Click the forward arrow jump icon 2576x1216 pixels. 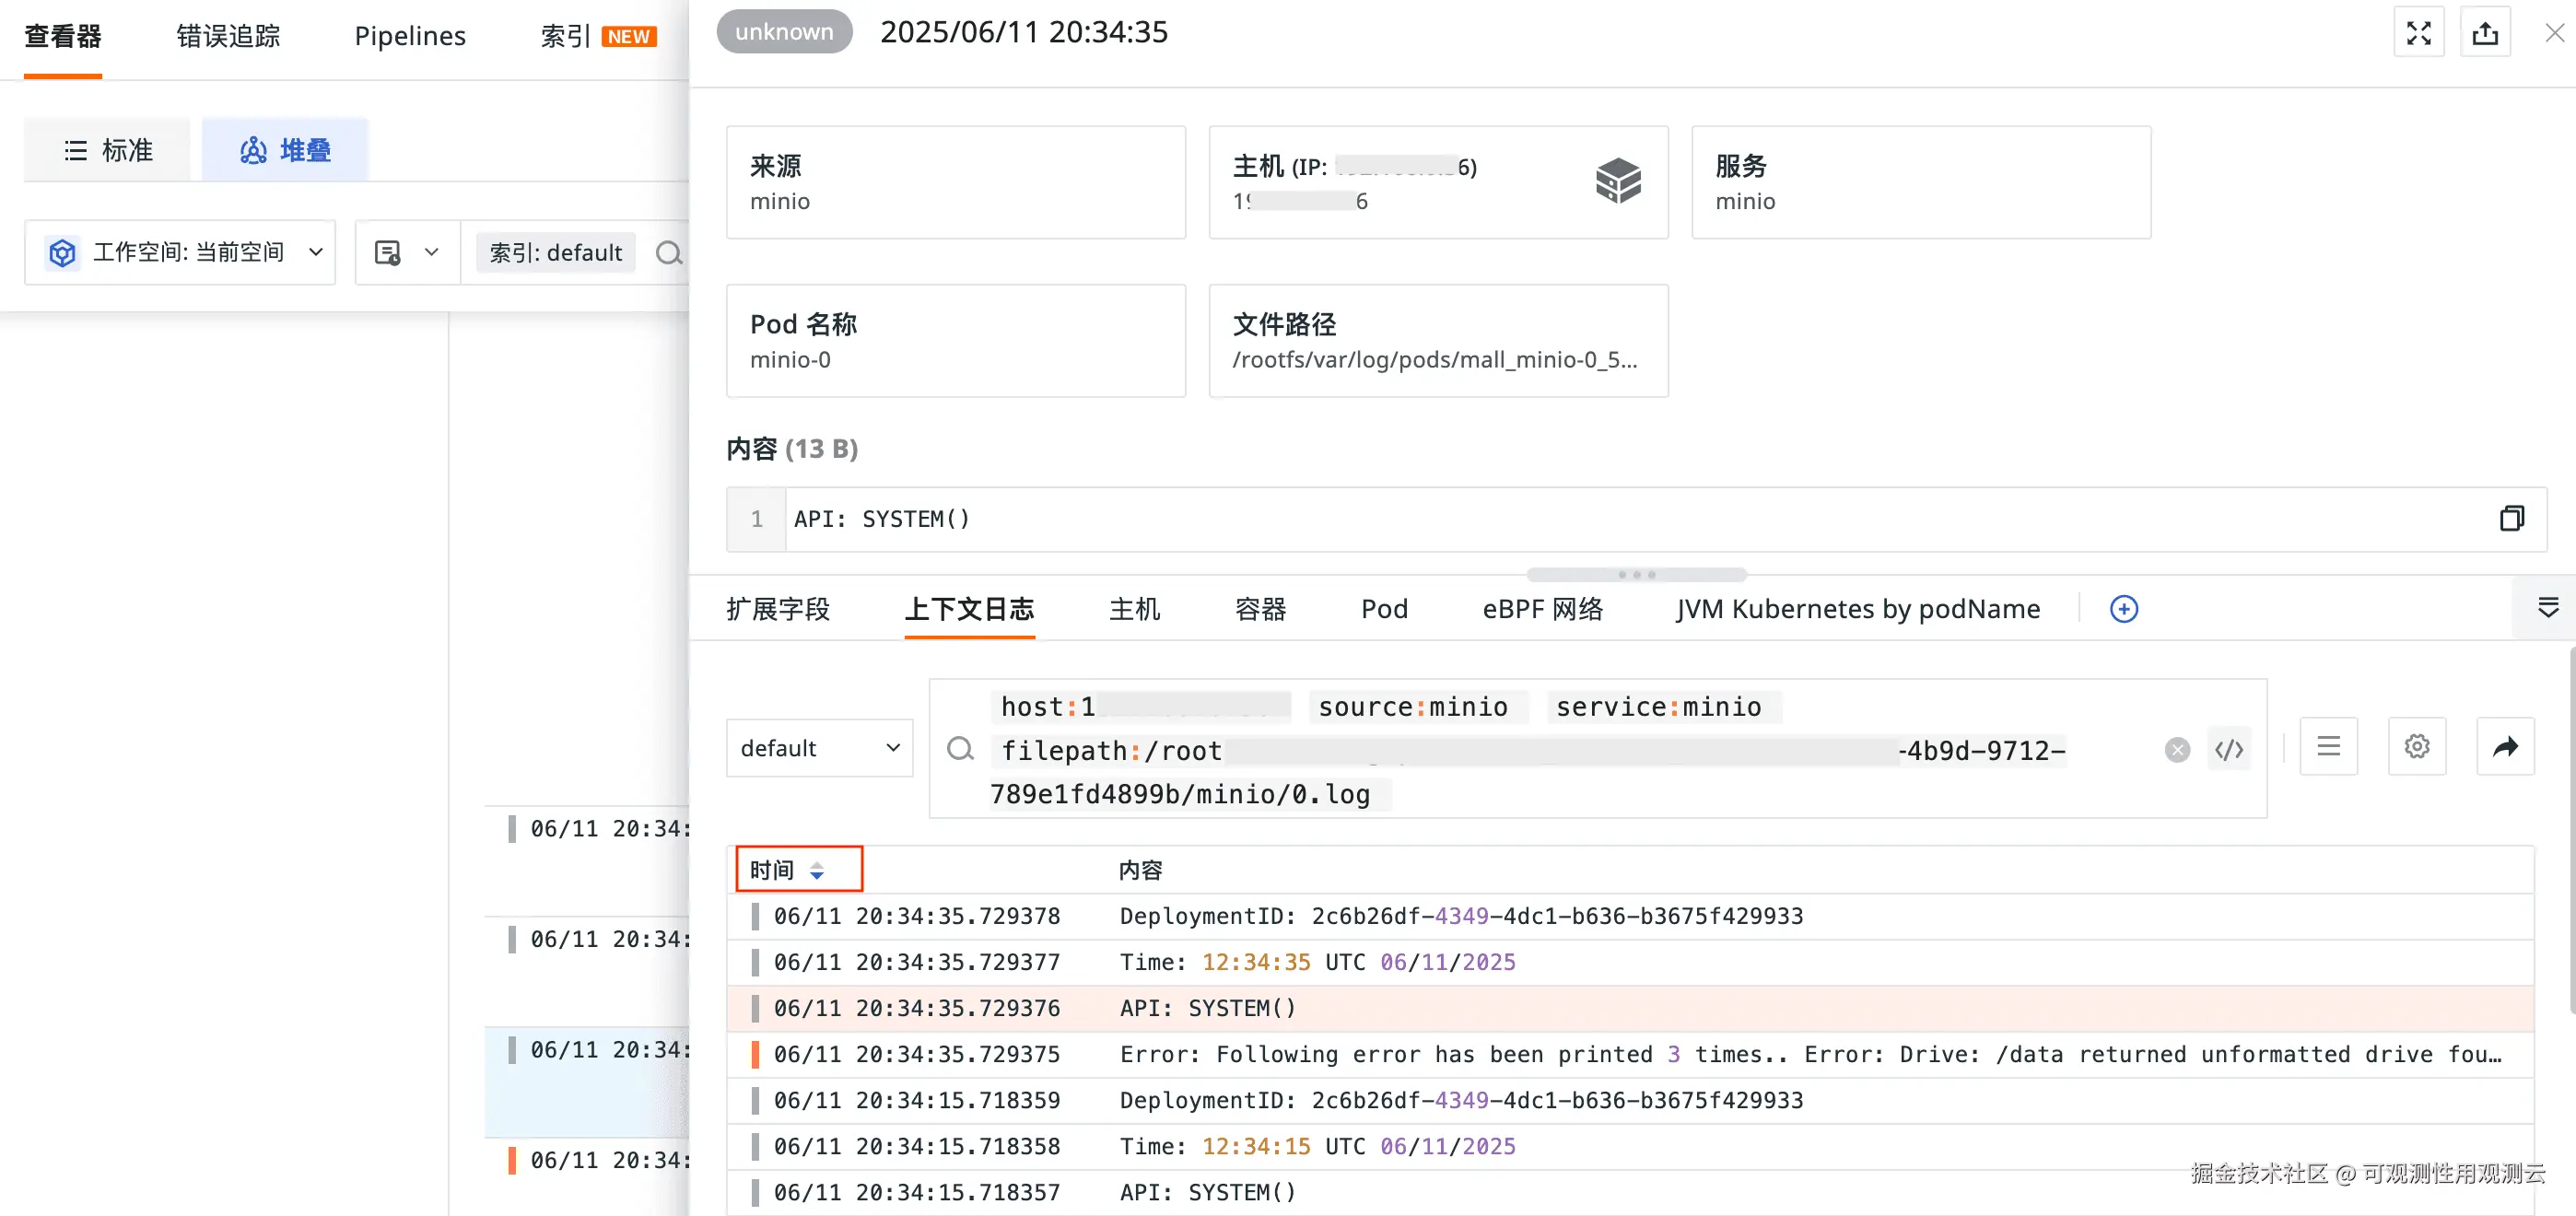(x=2504, y=746)
